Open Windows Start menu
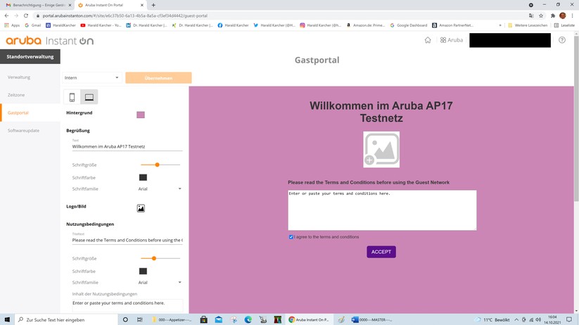 coord(7,319)
